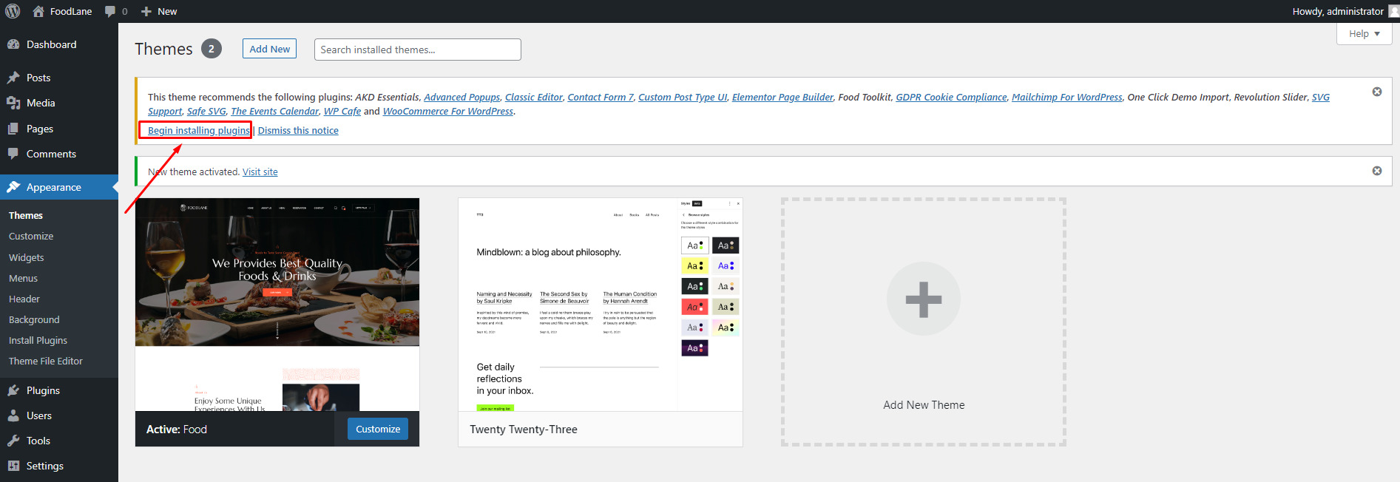
Task: Click the Users icon in sidebar
Action: coord(13,415)
